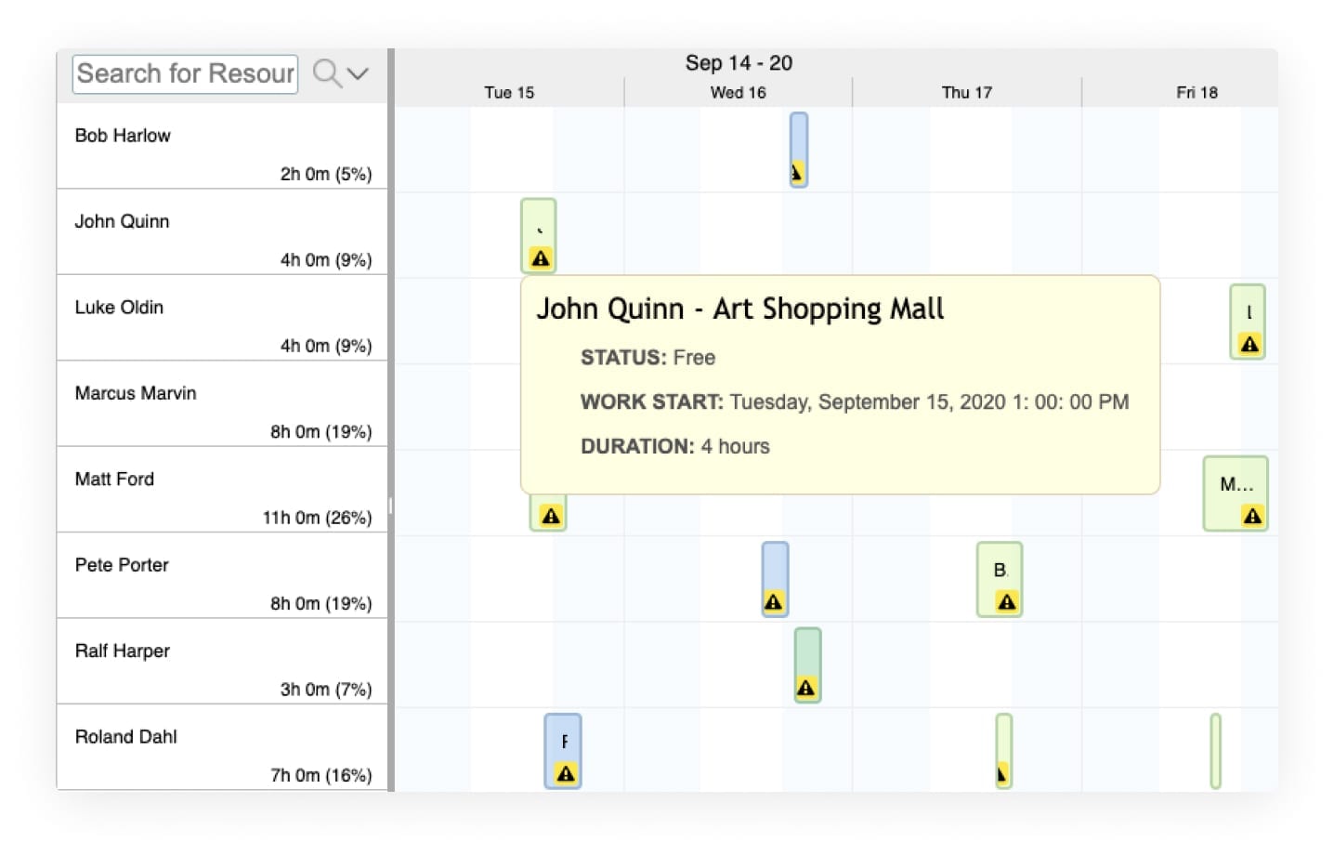Select the Tue 15 column header
The height and width of the screenshot is (855, 1334).
click(509, 92)
